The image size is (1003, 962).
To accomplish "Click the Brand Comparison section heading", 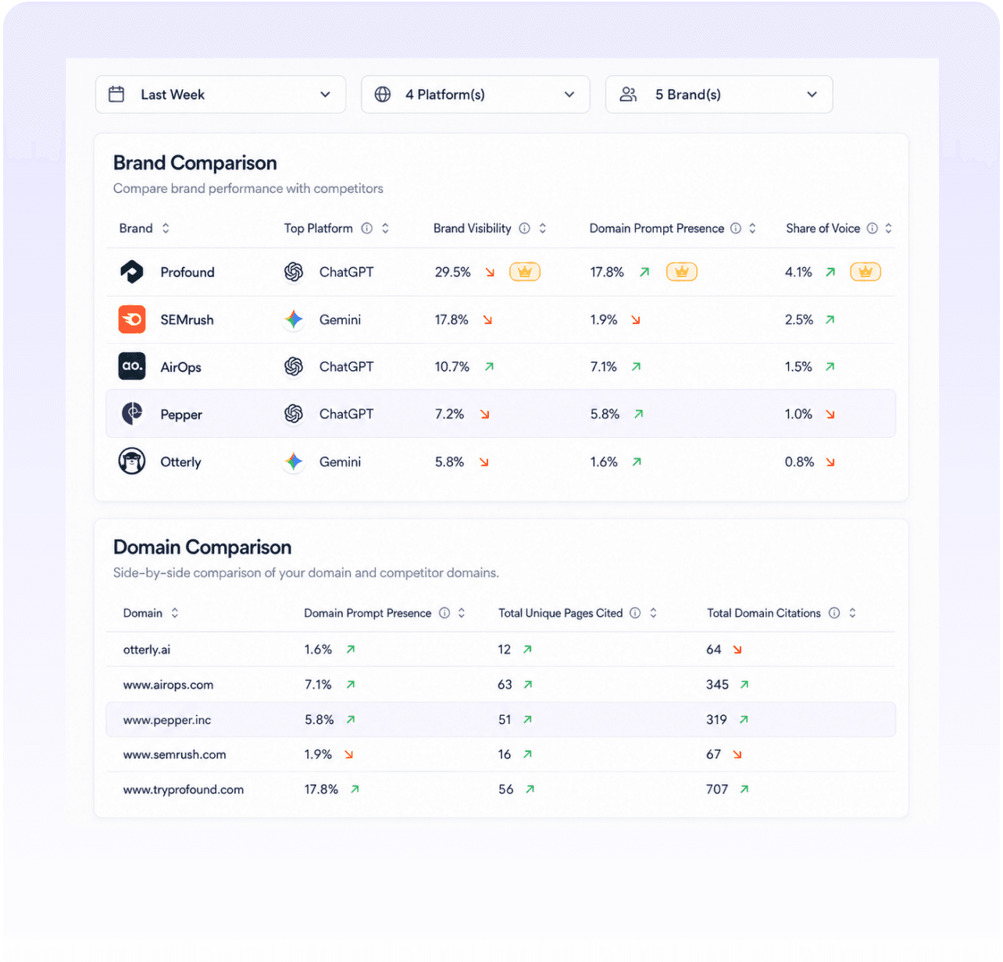I will [195, 162].
